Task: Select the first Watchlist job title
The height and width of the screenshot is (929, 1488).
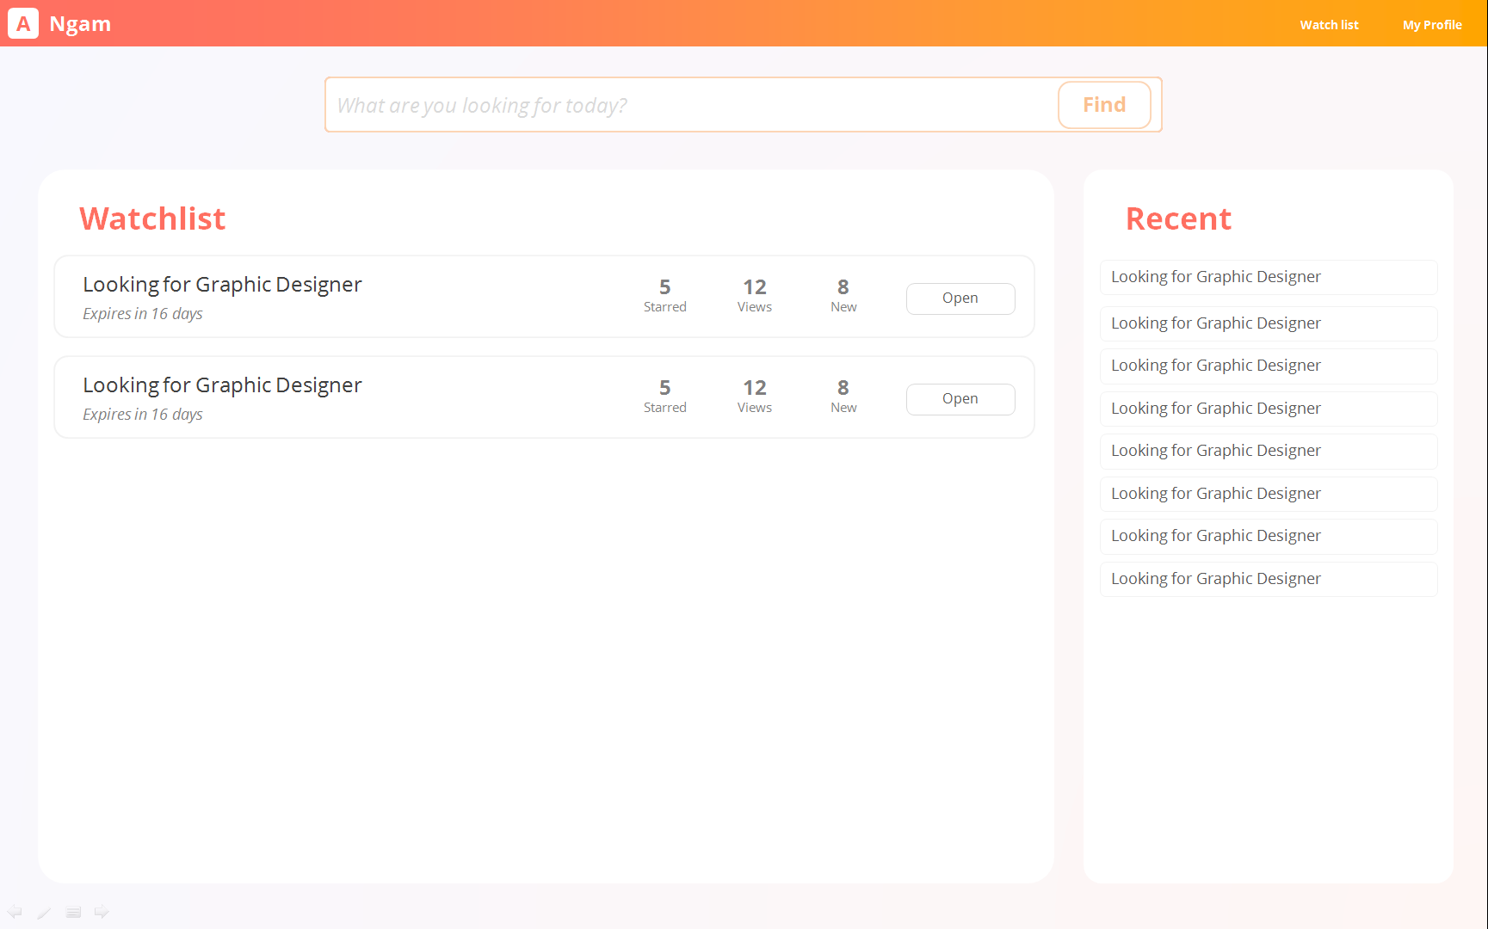Action: click(222, 285)
